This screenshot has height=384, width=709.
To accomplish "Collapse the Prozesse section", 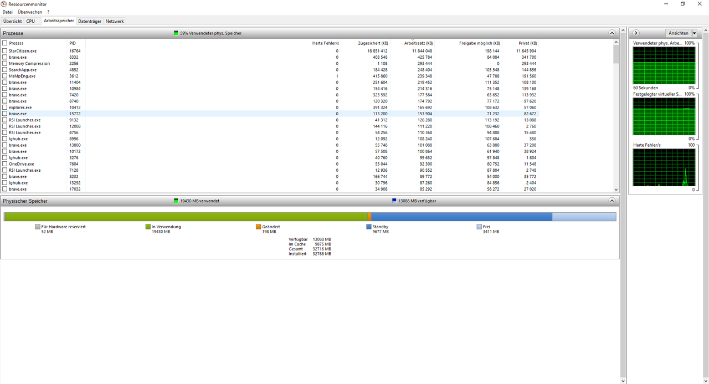I will [x=612, y=33].
